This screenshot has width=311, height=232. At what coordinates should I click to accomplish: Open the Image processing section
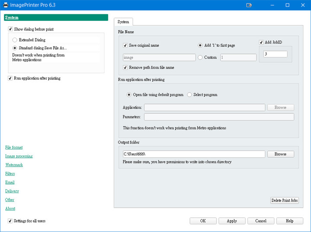(19, 156)
